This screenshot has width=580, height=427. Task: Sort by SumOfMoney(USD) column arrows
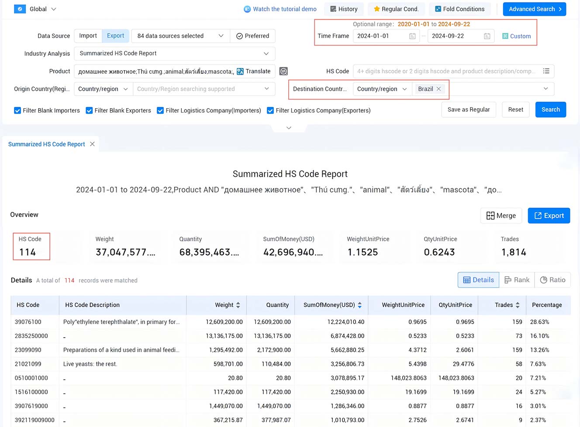pos(359,305)
